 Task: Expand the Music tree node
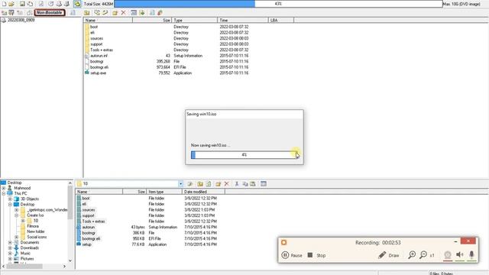(10, 253)
